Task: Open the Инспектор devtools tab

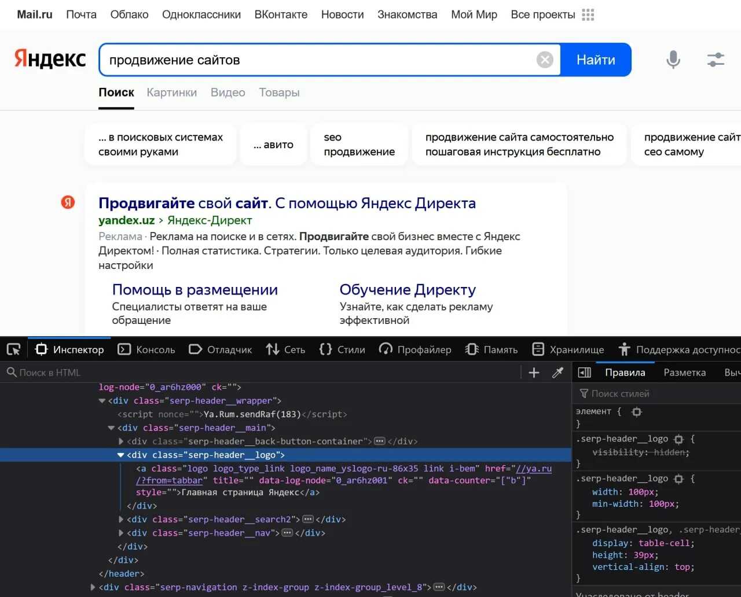Action: 69,349
